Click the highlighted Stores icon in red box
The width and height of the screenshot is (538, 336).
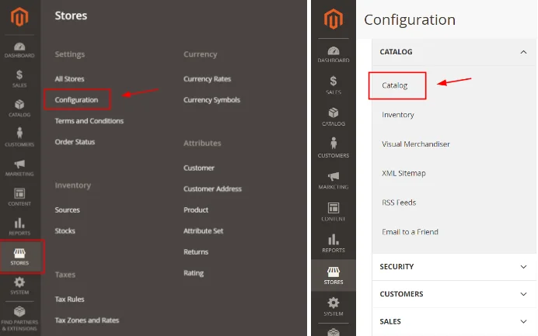pos(20,257)
